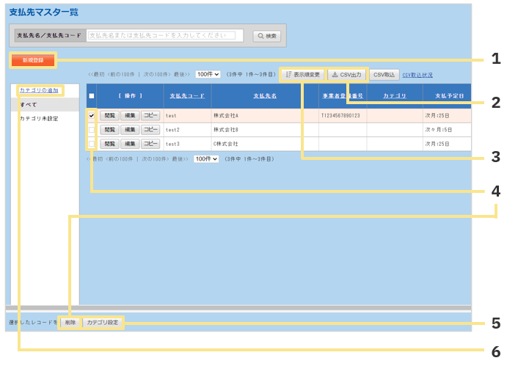
Task: Open the CSV取込状況 link
Action: pyautogui.click(x=417, y=75)
